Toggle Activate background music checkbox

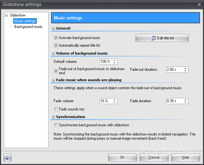(x=56, y=38)
